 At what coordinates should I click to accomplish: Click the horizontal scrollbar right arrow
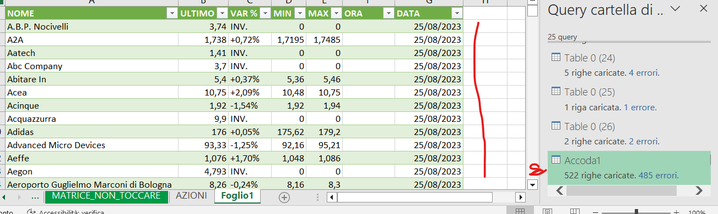520,196
